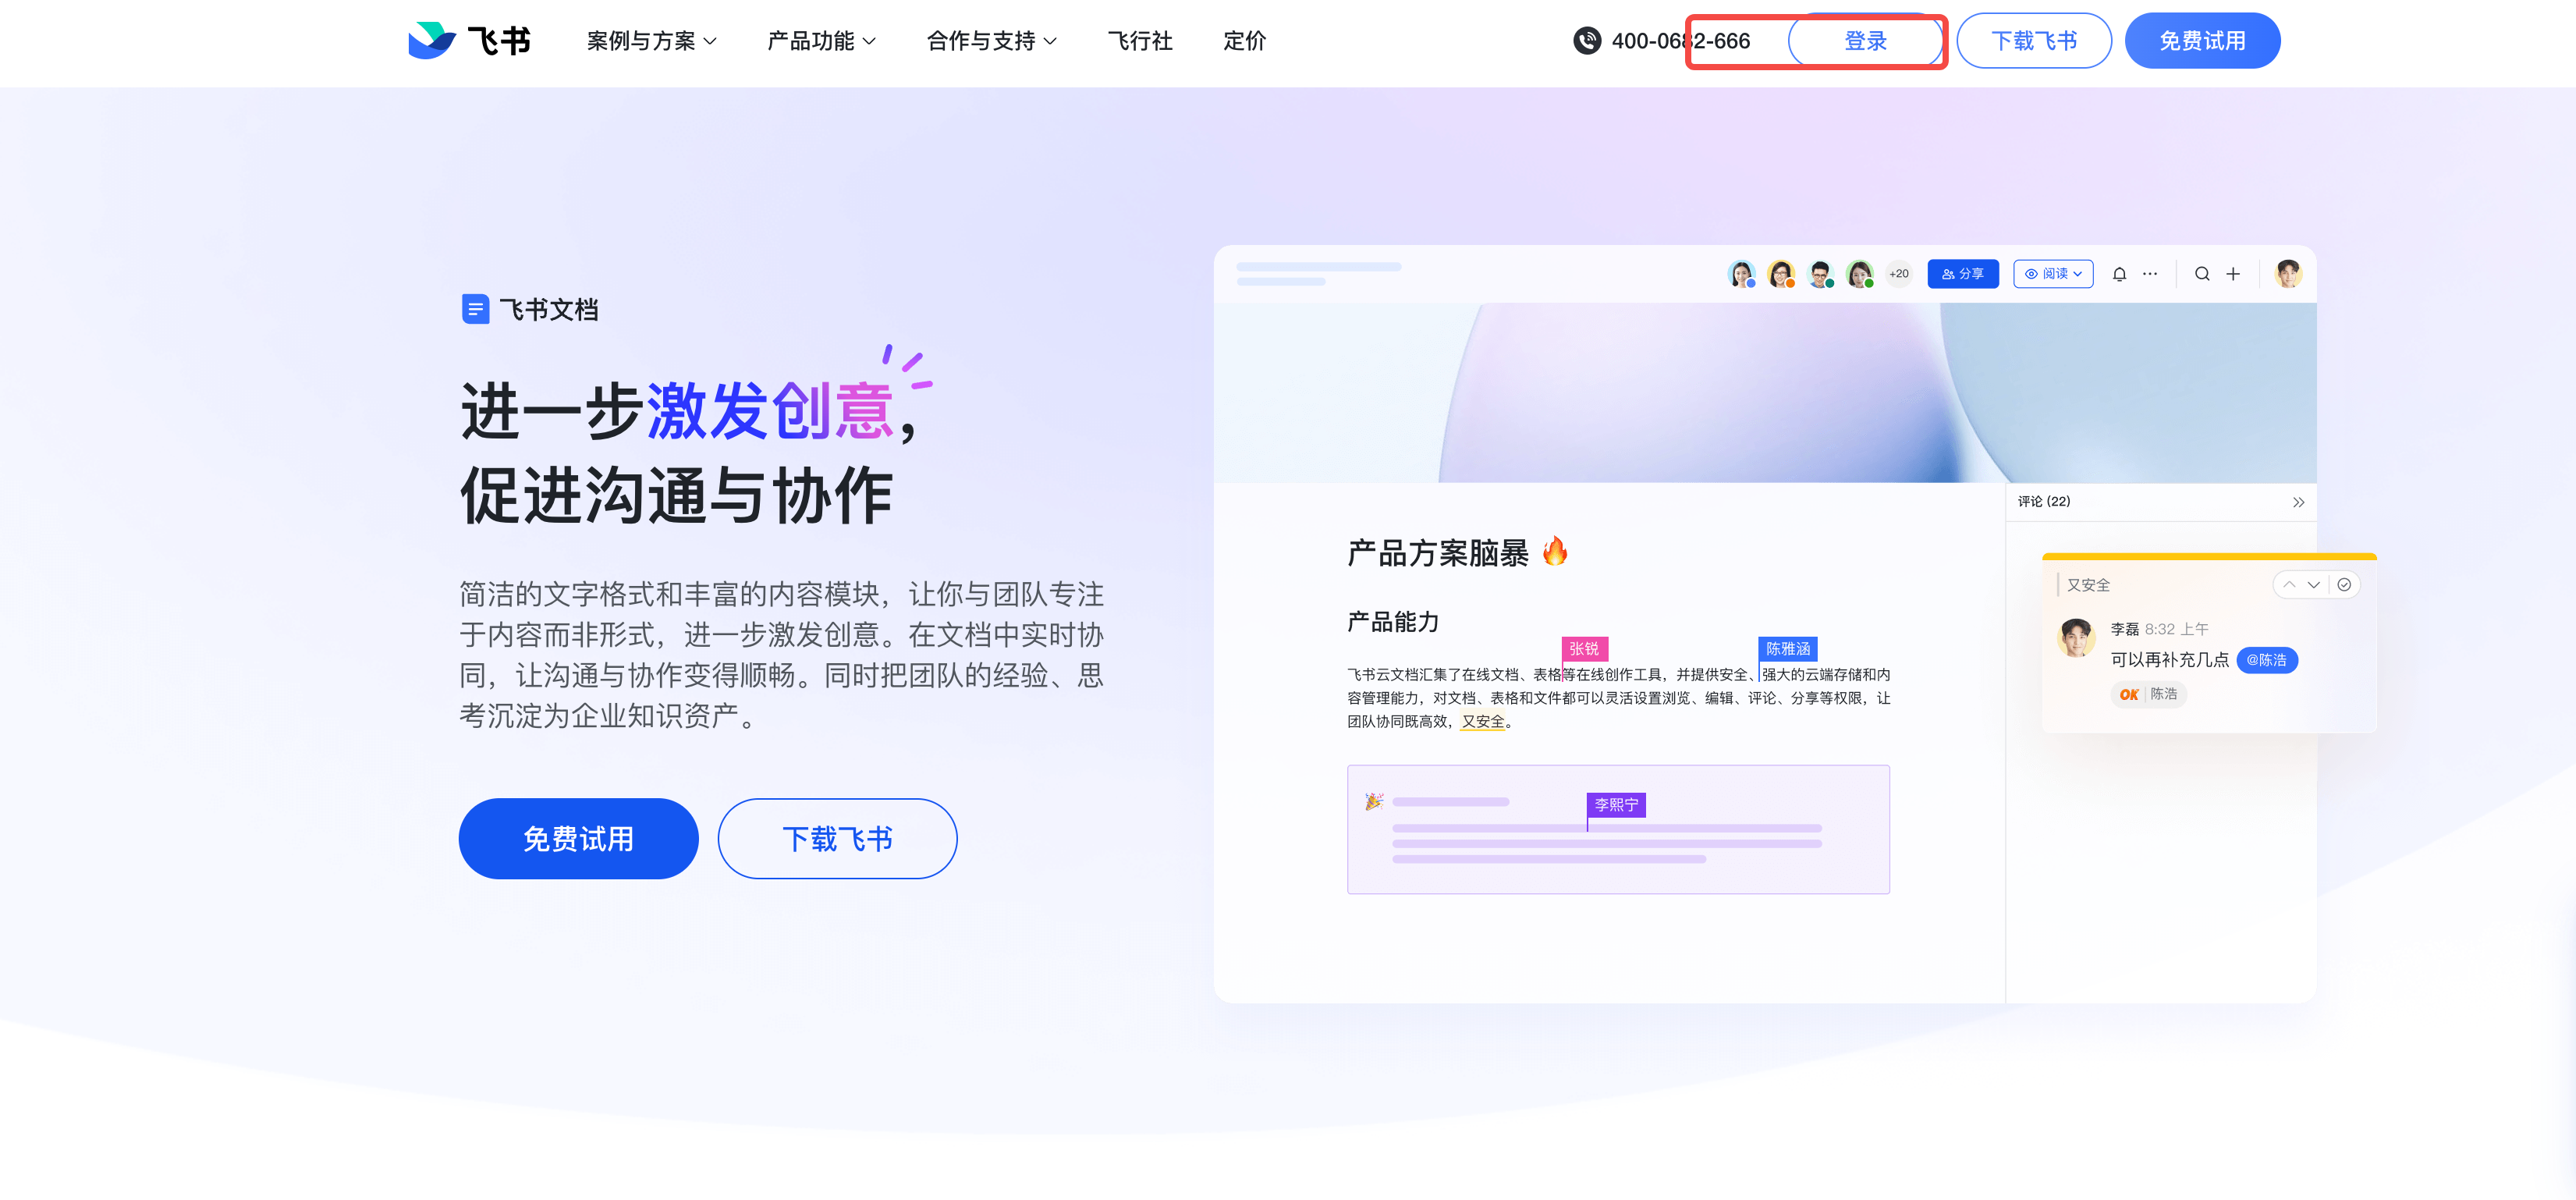Click the +20 more collaborators badge

(x=1898, y=273)
